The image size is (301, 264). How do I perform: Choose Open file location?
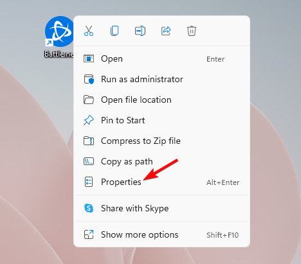161,100
